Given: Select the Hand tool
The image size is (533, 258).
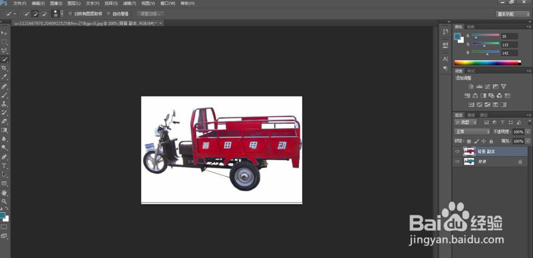Looking at the screenshot, I should 4,193.
